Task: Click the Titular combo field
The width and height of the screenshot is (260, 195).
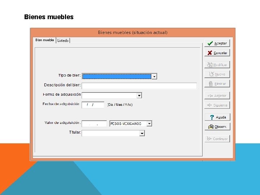Action: tap(113, 133)
